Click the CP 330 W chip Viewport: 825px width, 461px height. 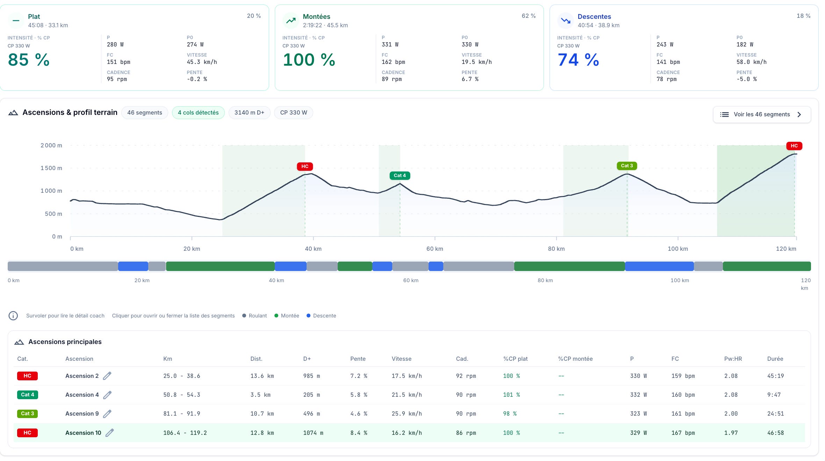click(x=294, y=112)
